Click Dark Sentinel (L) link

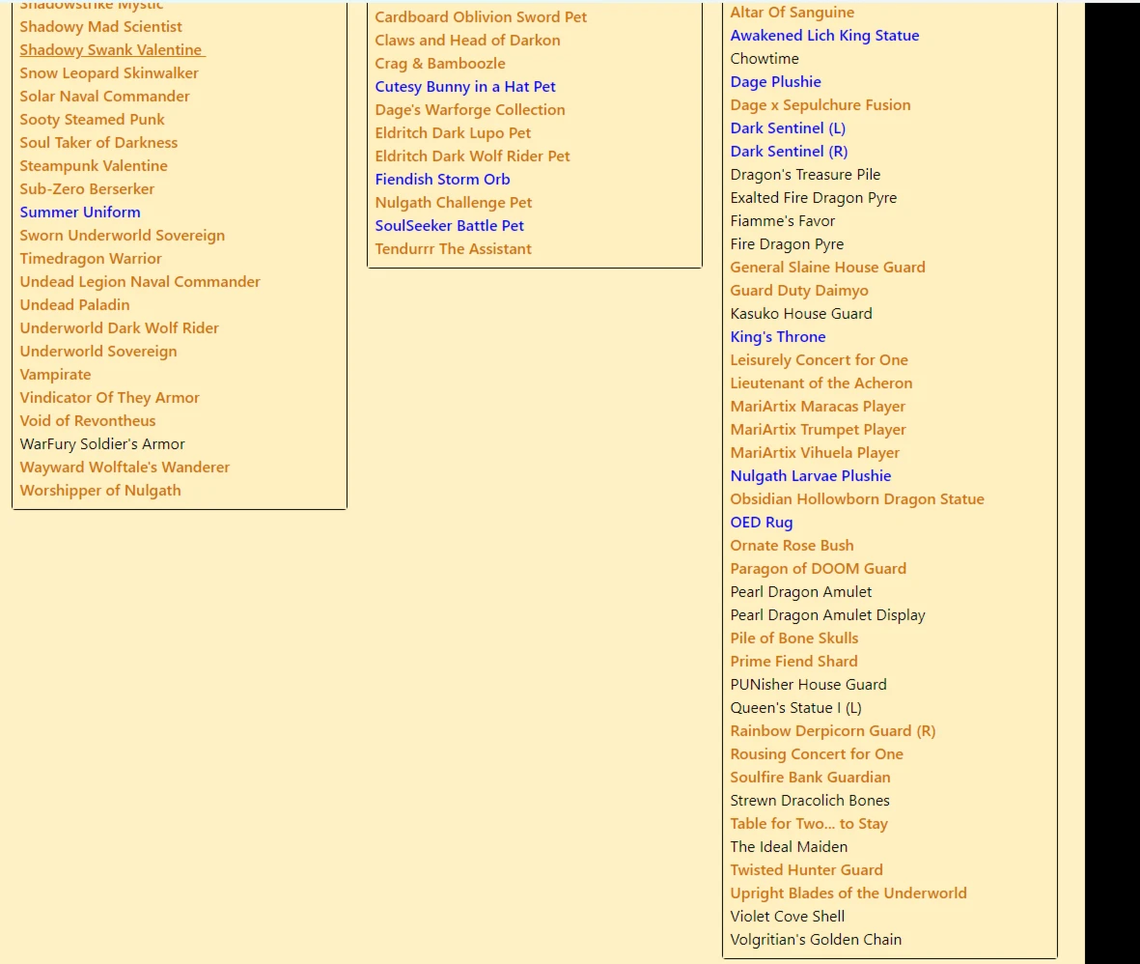788,128
